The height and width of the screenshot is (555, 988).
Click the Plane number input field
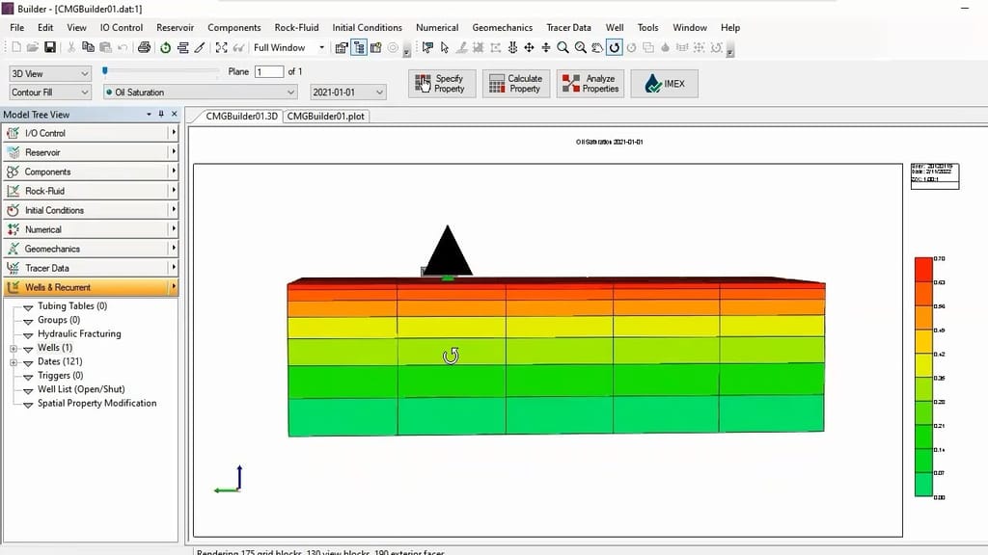point(269,71)
